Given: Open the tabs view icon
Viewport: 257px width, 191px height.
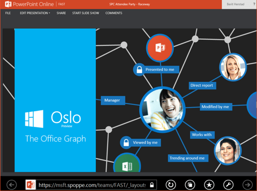Looking at the screenshot, I should pos(190,185).
